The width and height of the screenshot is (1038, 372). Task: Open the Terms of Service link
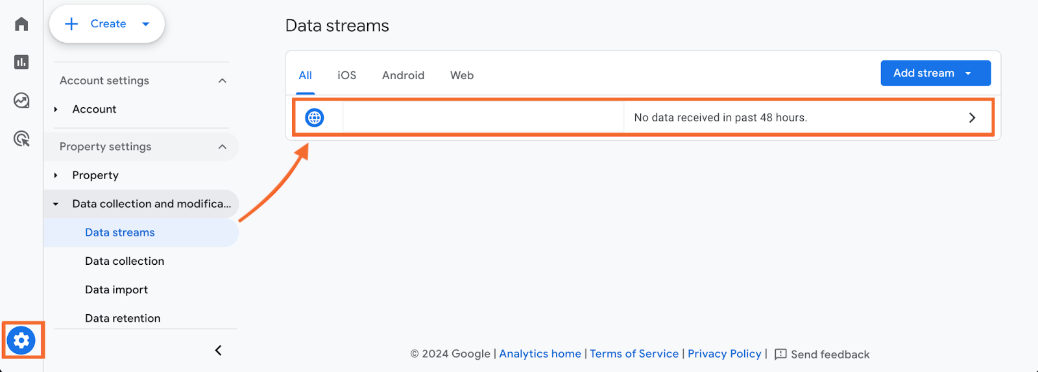click(x=634, y=354)
